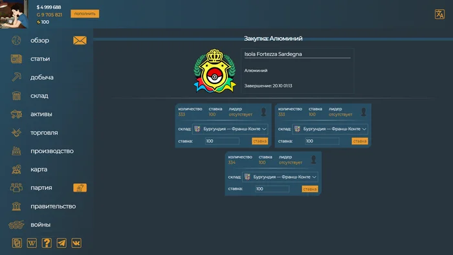Click leader silhouette in 334 lot
Screen dimensions: 453x255
coord(313,160)
